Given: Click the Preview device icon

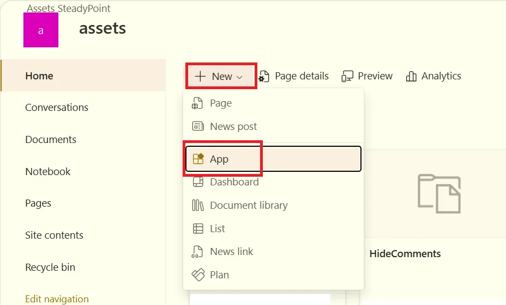Looking at the screenshot, I should point(347,76).
